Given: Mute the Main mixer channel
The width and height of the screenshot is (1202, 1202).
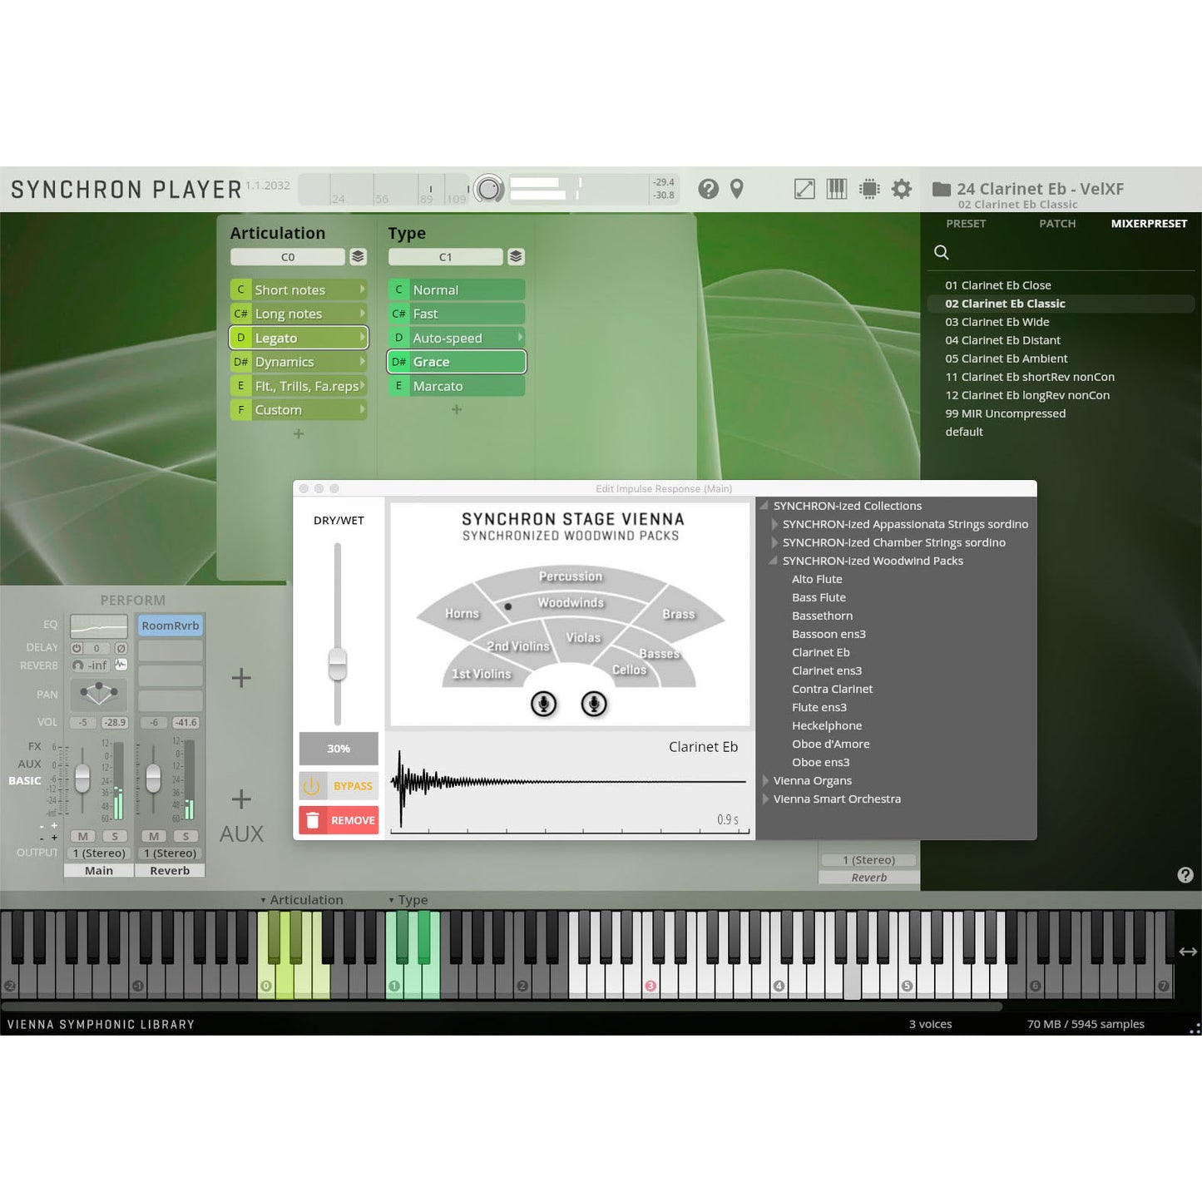Looking at the screenshot, I should tap(82, 836).
